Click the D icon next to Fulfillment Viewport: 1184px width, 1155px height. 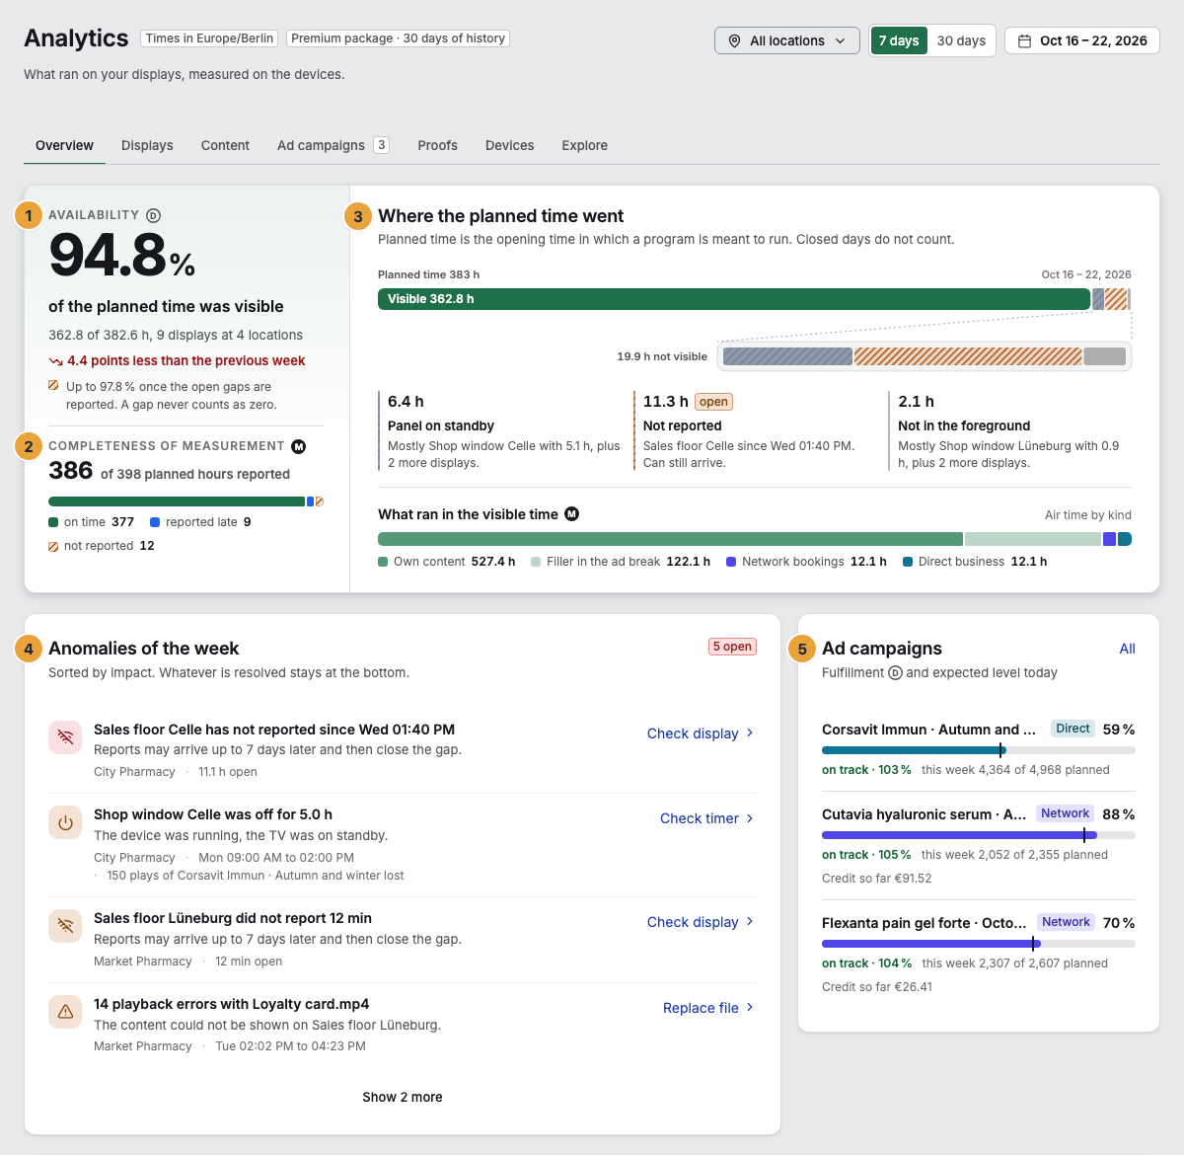point(895,672)
